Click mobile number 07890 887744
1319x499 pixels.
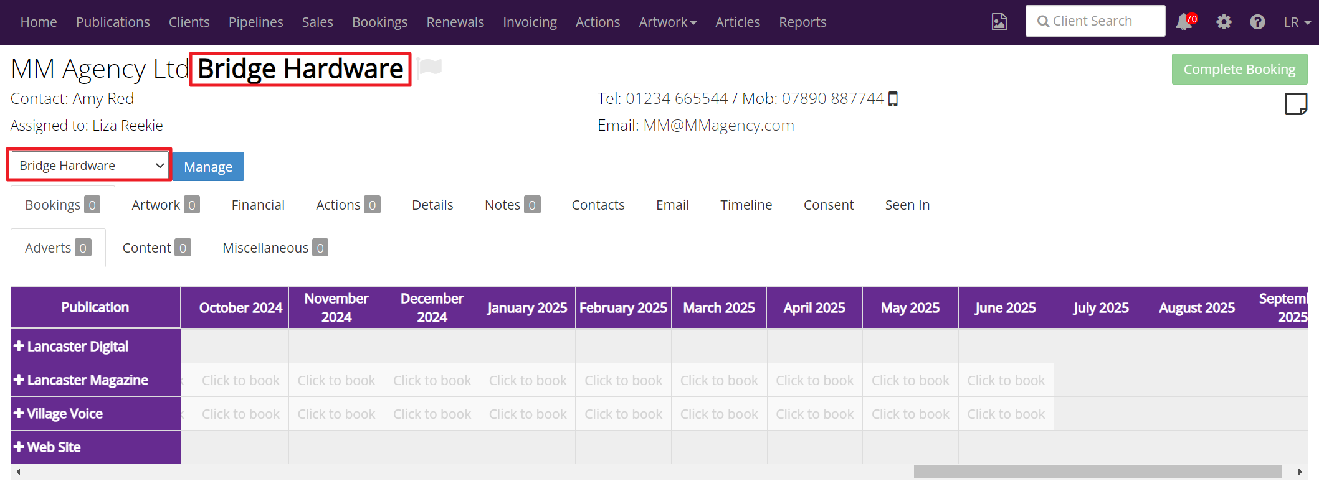(833, 98)
